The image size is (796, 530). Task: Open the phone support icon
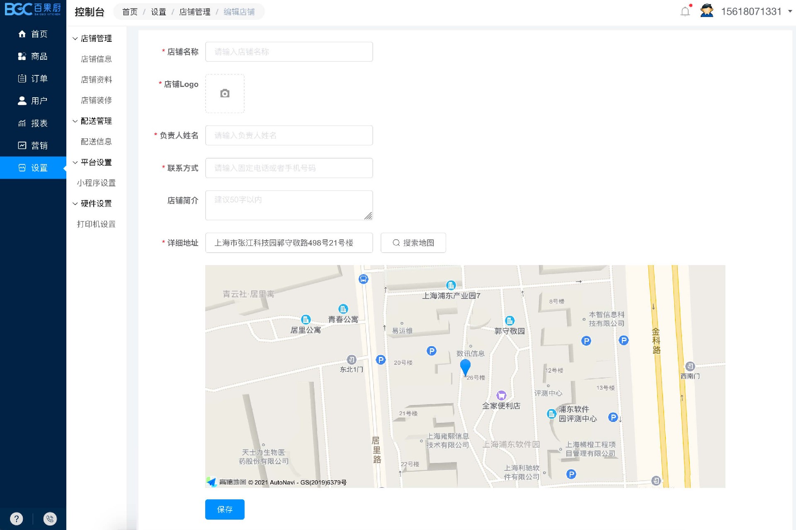click(50, 518)
